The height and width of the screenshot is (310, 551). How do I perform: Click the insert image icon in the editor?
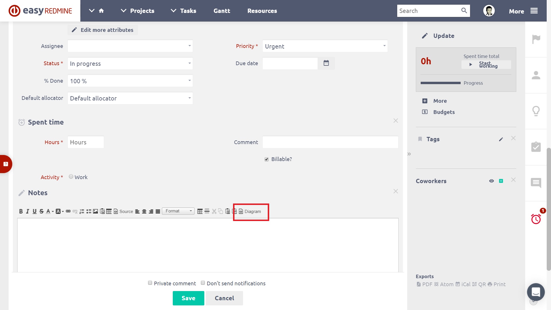click(x=96, y=211)
